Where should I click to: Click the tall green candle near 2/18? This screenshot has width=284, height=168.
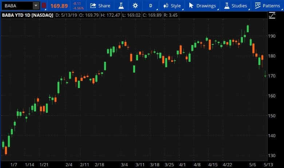[x=105, y=66]
